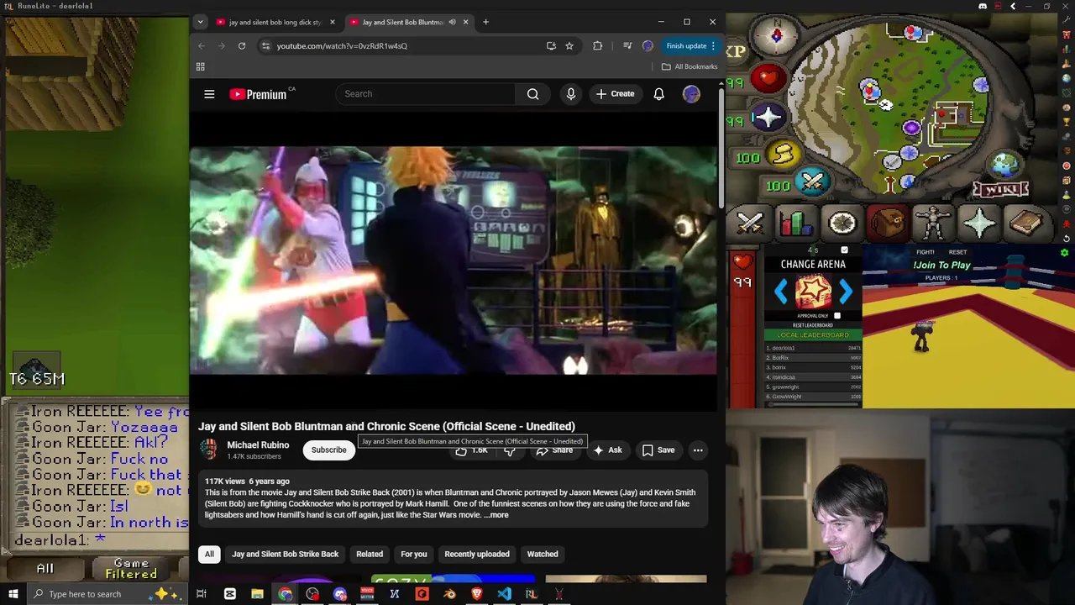Viewport: 1075px width, 605px height.
Task: Tick the Approval Only checkbox
Action: pyautogui.click(x=837, y=316)
